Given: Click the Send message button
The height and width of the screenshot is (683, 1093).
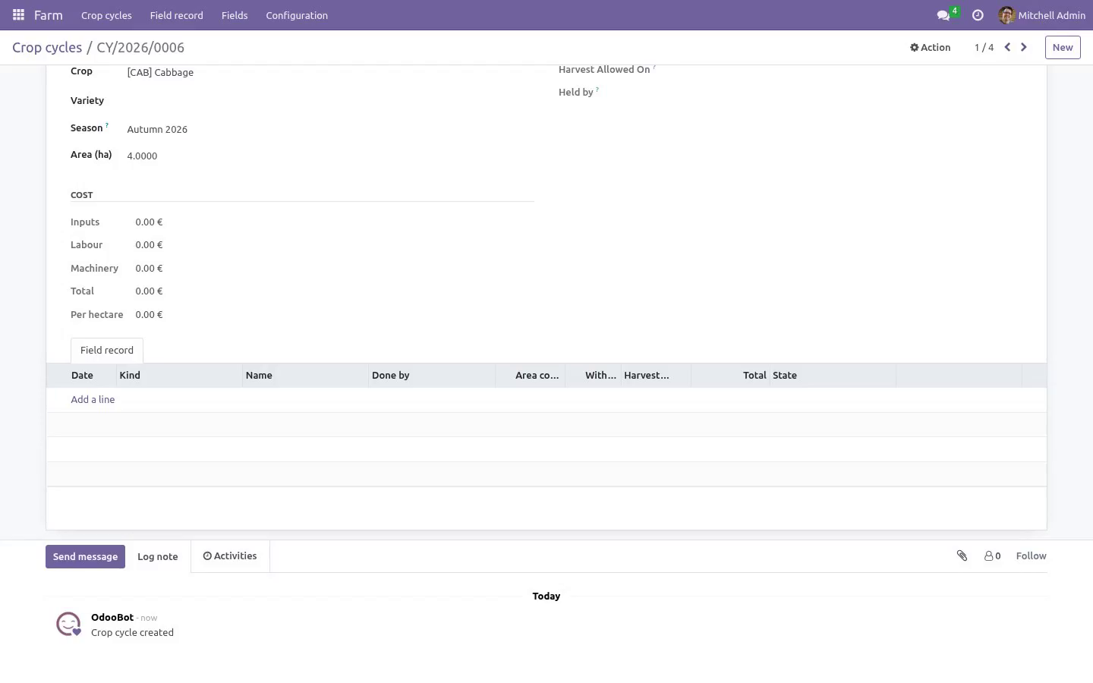Looking at the screenshot, I should coord(85,557).
